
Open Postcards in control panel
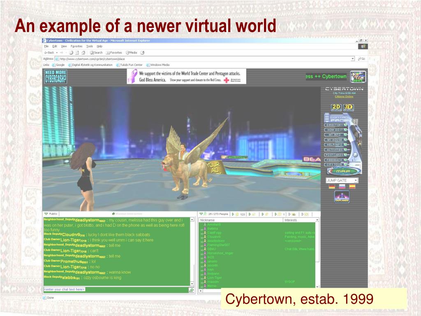335,155
